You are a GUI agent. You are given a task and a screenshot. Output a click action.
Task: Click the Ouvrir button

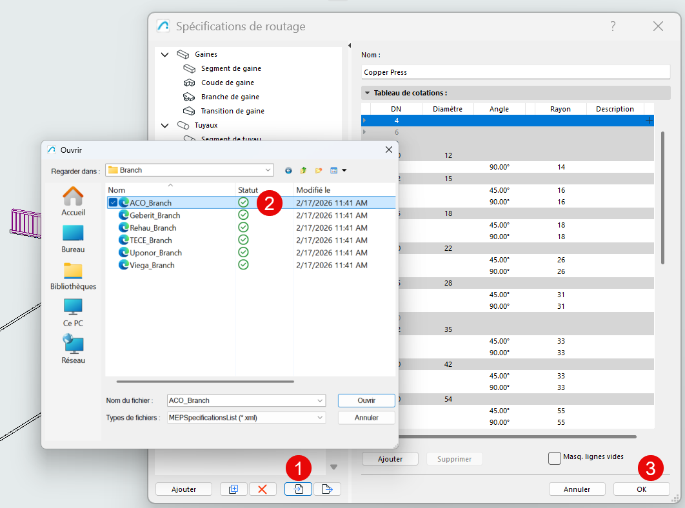click(x=366, y=400)
